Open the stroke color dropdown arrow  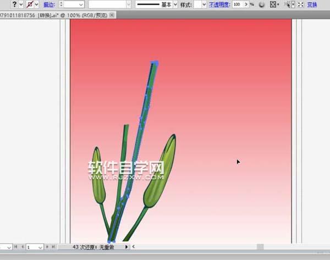[37, 4]
